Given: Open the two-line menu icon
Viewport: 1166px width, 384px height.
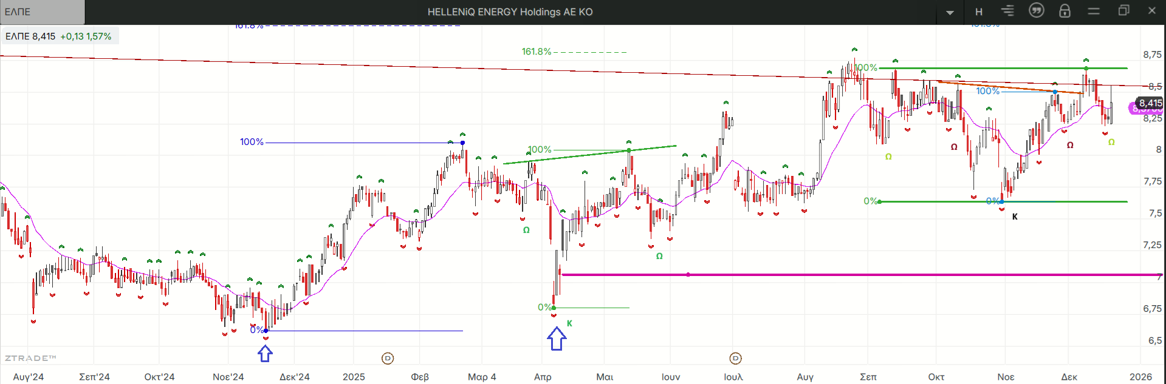Looking at the screenshot, I should pyautogui.click(x=1094, y=11).
